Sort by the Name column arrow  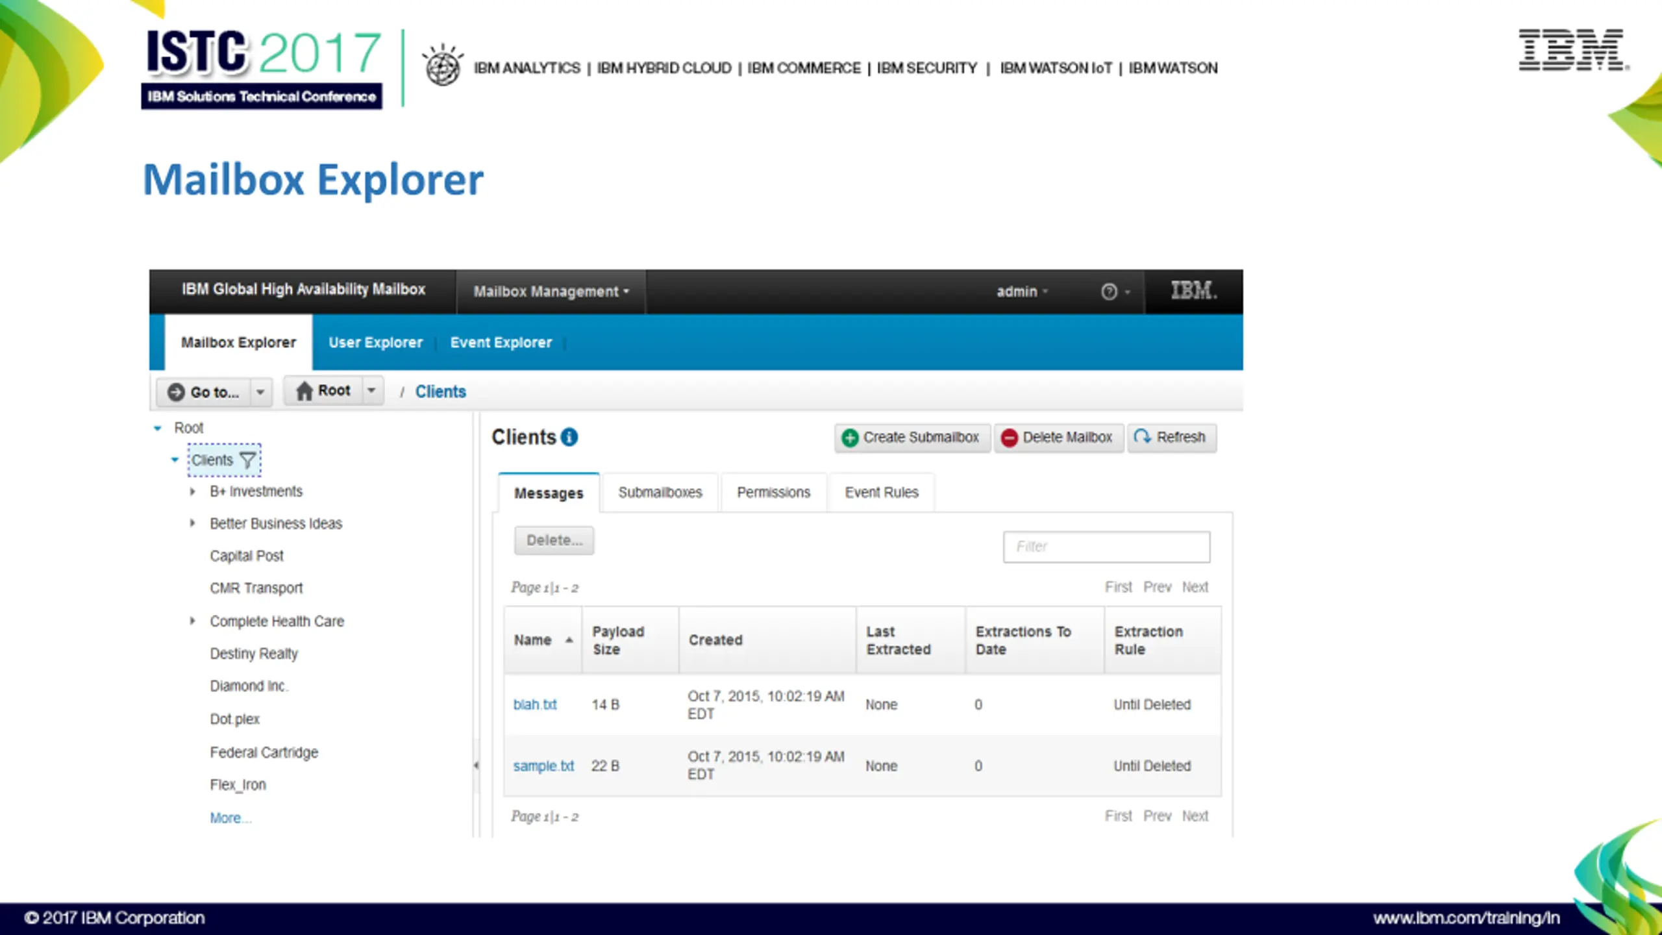click(569, 640)
